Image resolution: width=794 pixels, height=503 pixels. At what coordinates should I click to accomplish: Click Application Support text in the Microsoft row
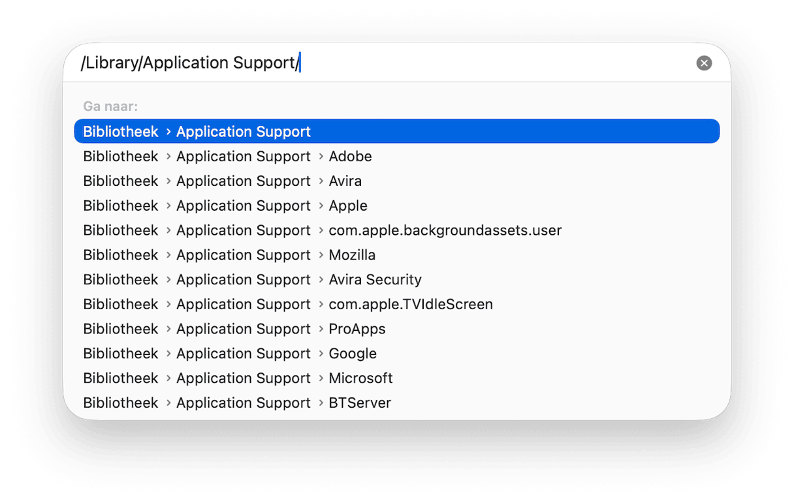point(244,378)
